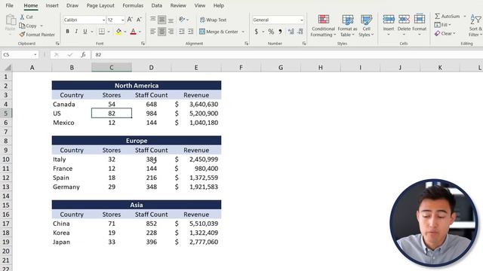483x271 pixels.
Task: Apply Accounting dollar number format
Action: pyautogui.click(x=257, y=32)
